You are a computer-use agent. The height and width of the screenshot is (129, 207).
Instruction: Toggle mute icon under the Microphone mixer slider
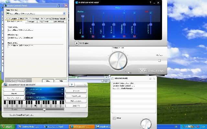click(124, 36)
